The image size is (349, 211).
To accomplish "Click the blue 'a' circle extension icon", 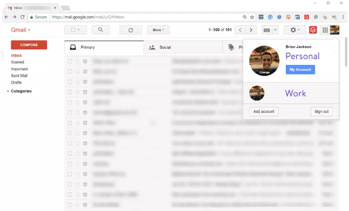I will tap(279, 17).
